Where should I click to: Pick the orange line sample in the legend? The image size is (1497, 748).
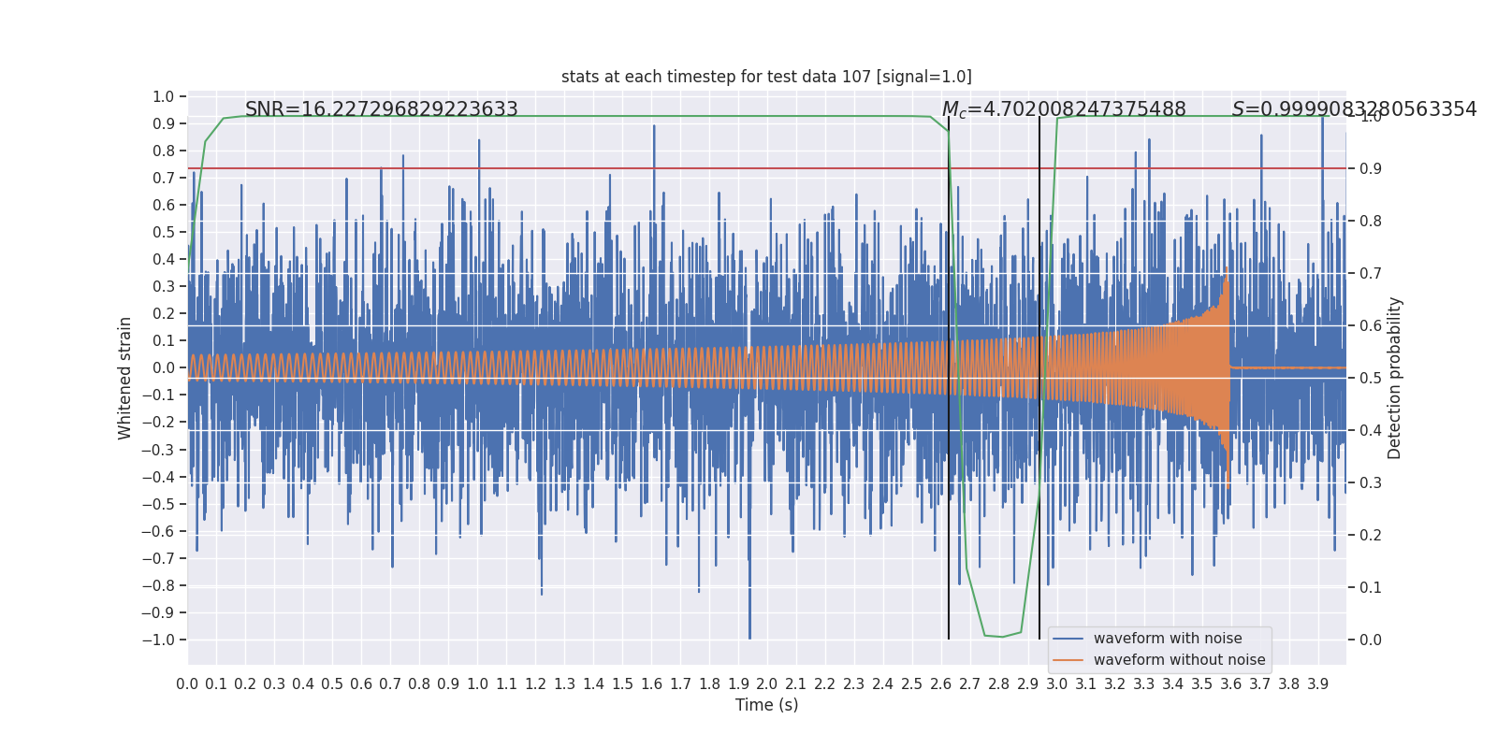pyautogui.click(x=1068, y=660)
